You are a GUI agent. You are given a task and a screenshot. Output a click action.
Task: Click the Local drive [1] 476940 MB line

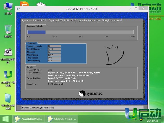pyautogui.click(x=66, y=81)
